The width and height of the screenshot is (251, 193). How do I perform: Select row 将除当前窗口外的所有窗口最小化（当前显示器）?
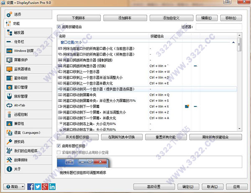point(147,48)
